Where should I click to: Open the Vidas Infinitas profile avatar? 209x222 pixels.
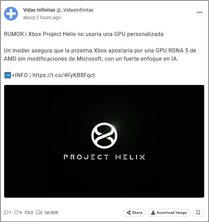click(x=11, y=14)
